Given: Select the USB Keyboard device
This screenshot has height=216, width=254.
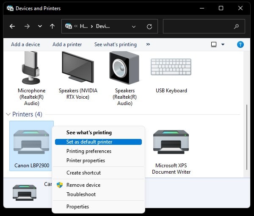Looking at the screenshot, I should pyautogui.click(x=171, y=76).
